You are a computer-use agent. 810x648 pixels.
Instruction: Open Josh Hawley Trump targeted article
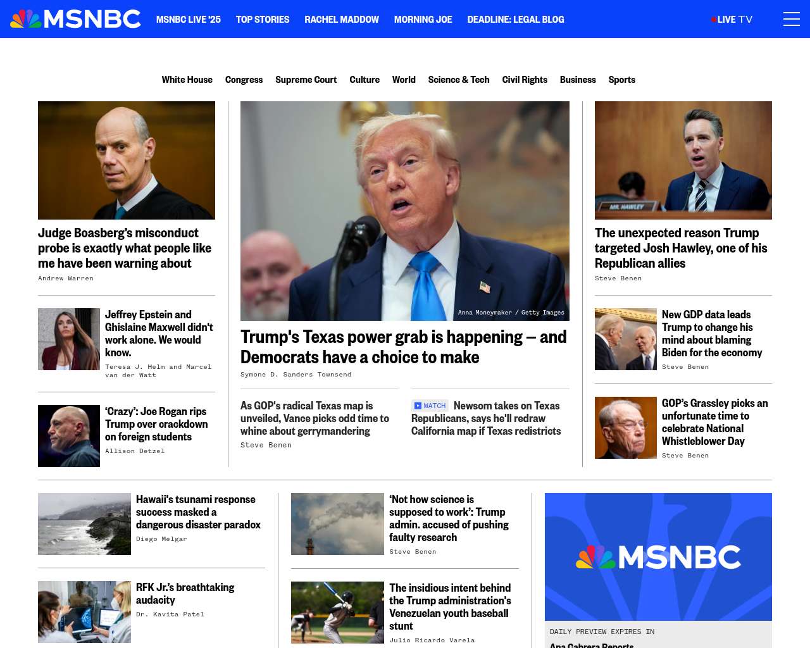[x=681, y=248]
